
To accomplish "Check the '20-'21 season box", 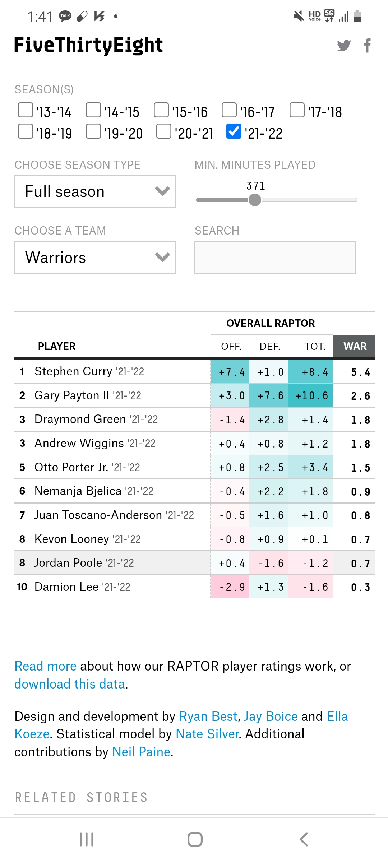I will pyautogui.click(x=164, y=131).
